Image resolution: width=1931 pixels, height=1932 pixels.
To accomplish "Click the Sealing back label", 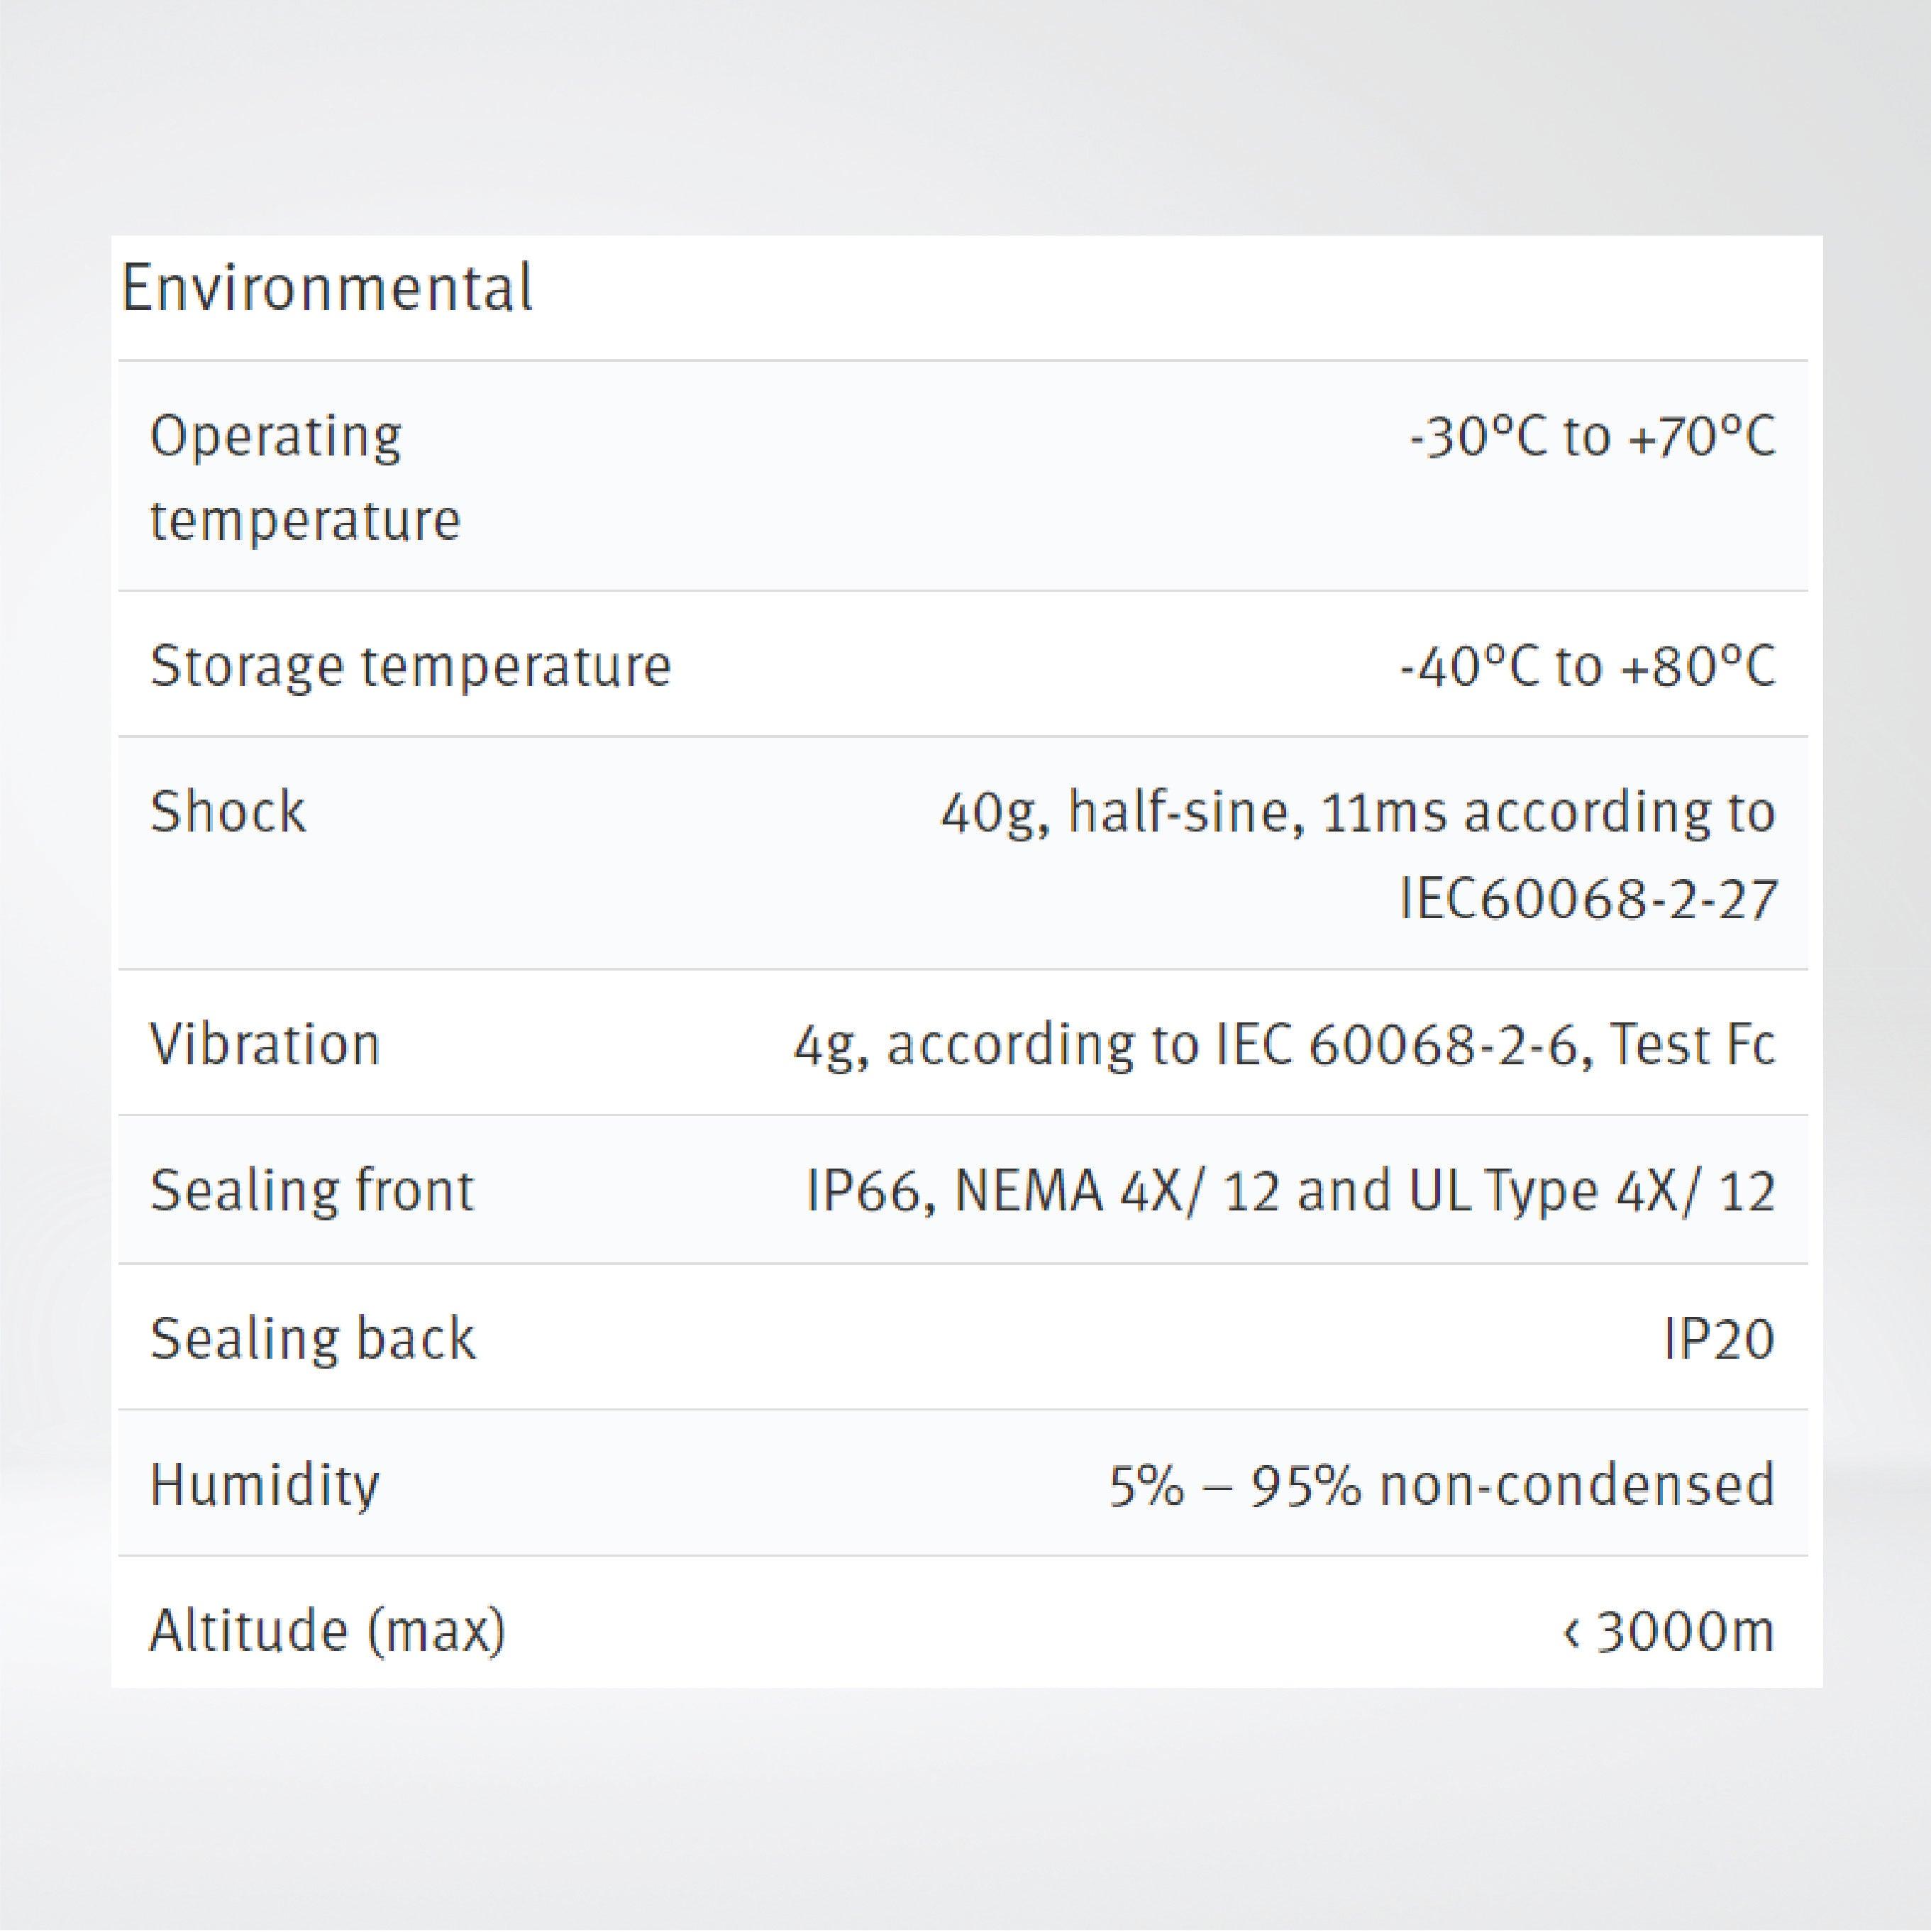I will tap(313, 1338).
